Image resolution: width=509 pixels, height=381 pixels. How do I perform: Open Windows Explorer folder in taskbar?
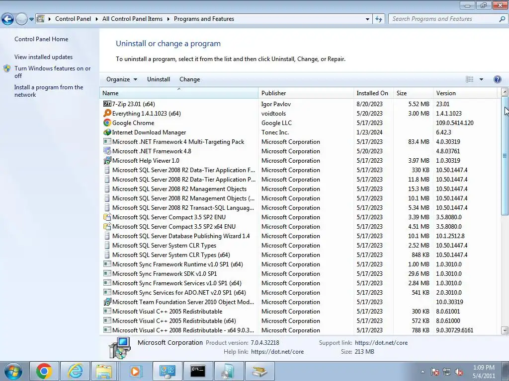(x=104, y=371)
